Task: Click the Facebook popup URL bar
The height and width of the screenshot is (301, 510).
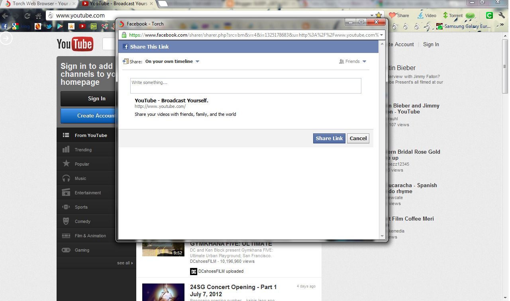Action: [x=251, y=35]
